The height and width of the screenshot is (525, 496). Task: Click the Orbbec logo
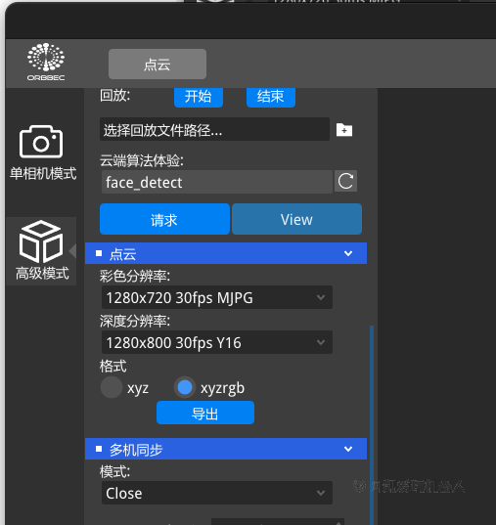[x=46, y=62]
